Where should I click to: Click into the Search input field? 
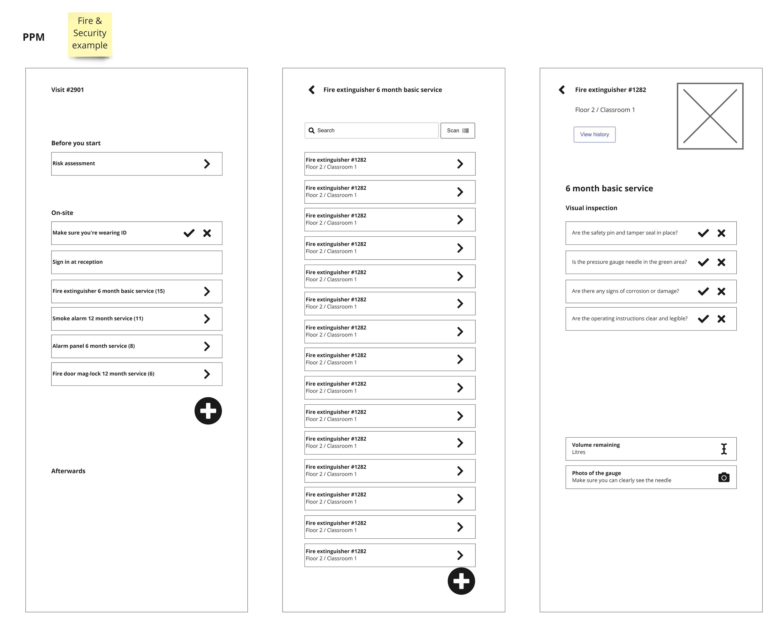[371, 130]
